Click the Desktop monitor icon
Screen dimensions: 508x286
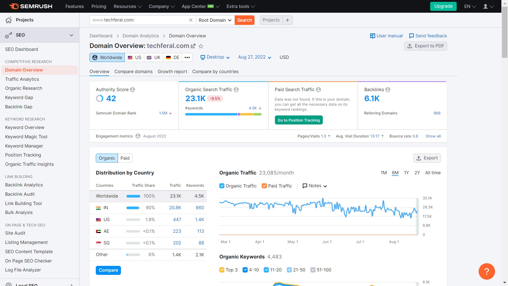tap(203, 57)
